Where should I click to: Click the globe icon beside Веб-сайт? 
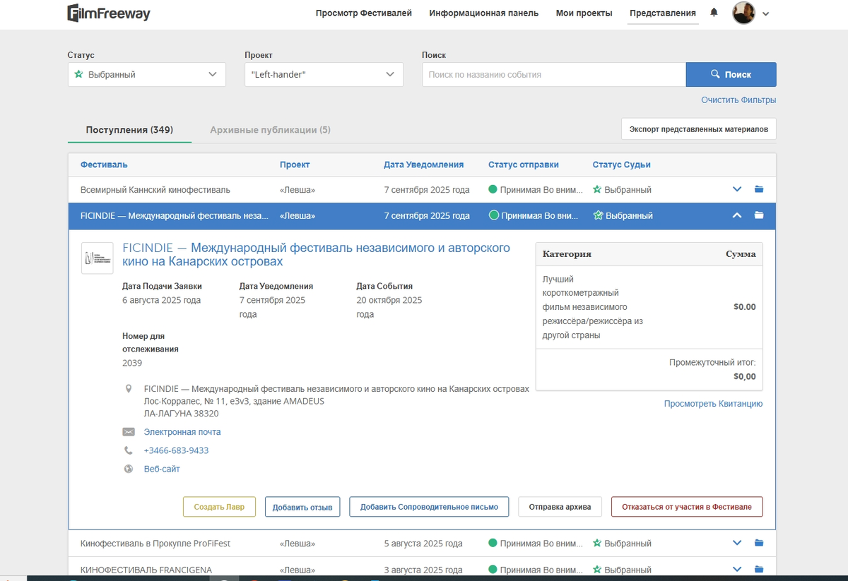click(x=128, y=469)
